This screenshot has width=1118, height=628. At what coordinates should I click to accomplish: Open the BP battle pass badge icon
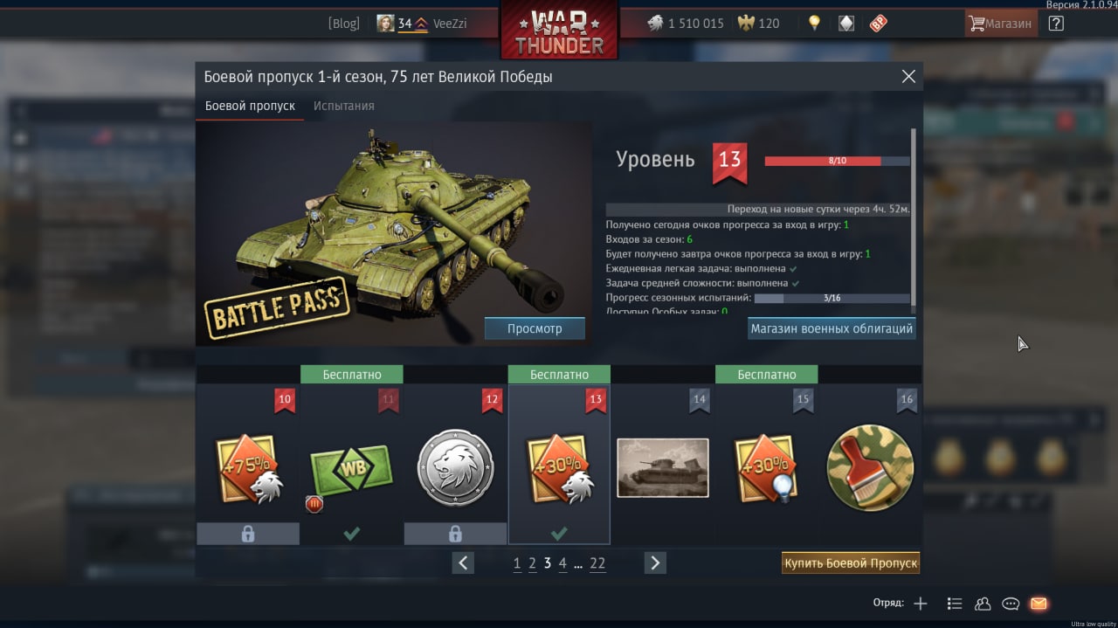(878, 24)
